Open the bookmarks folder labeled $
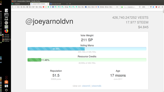164x92 pixels. pos(89,7)
